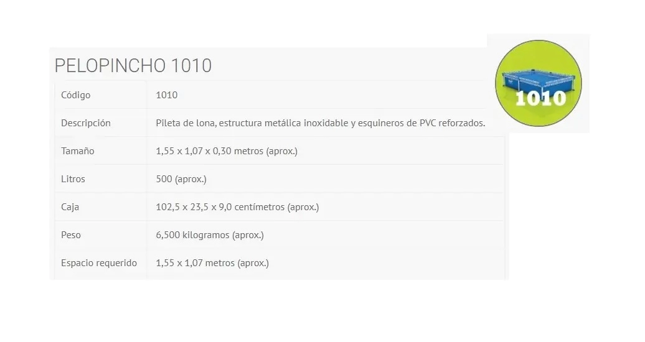This screenshot has height=342, width=645.
Task: Click the 500 (aprox.) litres value
Action: coord(181,179)
